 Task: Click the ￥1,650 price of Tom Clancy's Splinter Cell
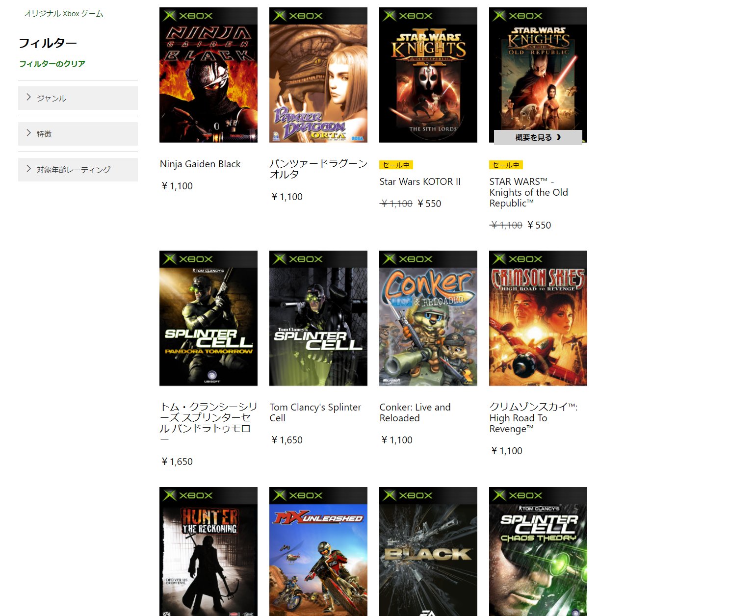click(286, 440)
